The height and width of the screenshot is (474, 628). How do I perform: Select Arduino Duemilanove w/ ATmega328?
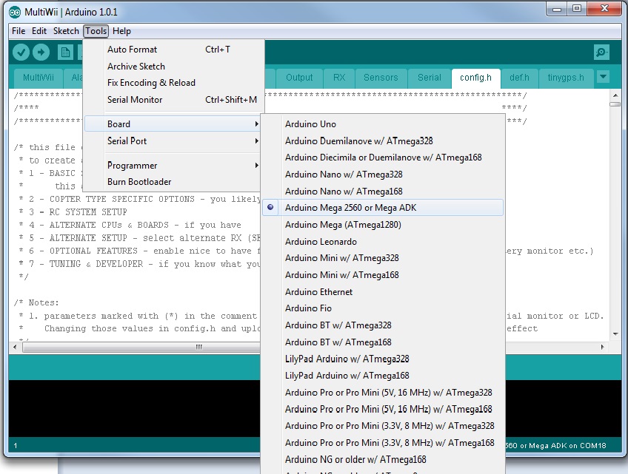pyautogui.click(x=383, y=140)
